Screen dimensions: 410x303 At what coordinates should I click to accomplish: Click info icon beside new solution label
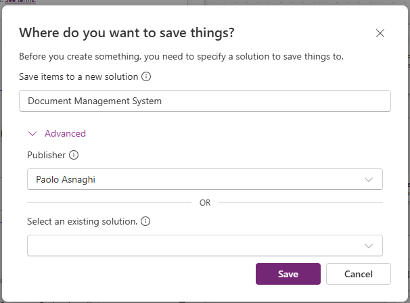146,76
